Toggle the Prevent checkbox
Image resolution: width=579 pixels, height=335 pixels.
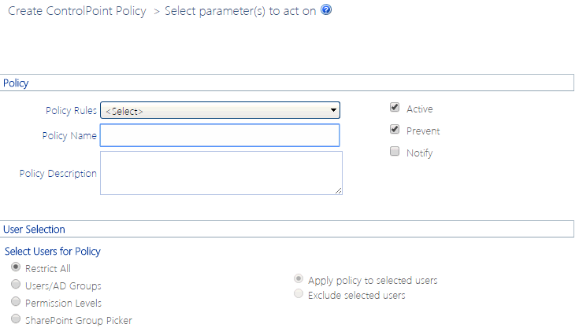(395, 130)
